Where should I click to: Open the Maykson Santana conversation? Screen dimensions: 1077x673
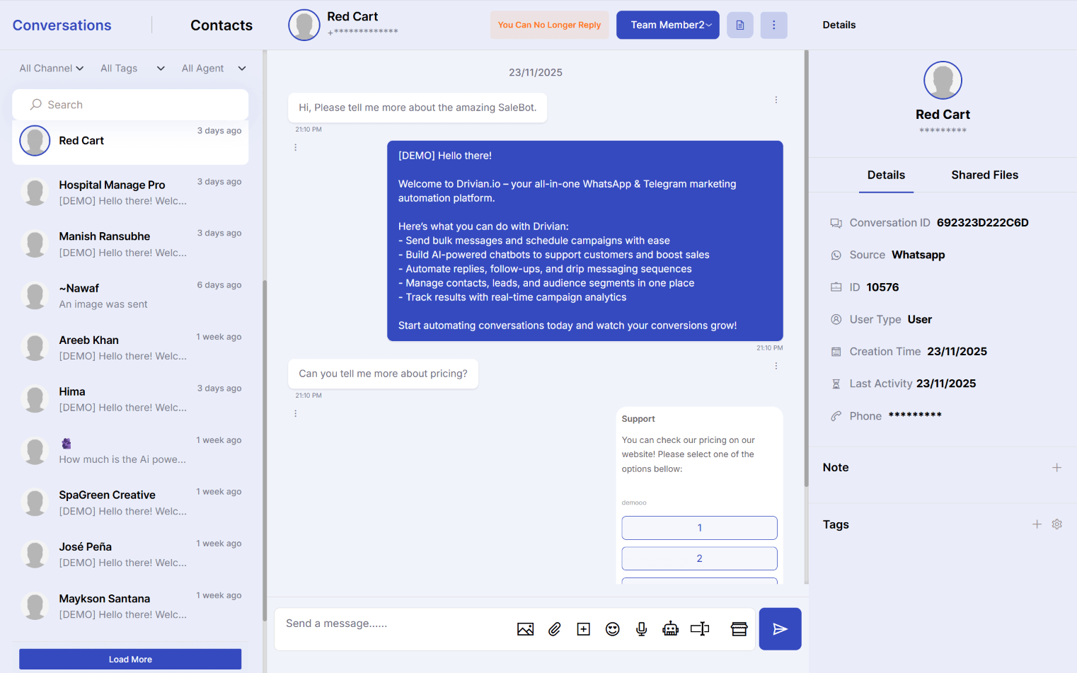[x=130, y=606]
